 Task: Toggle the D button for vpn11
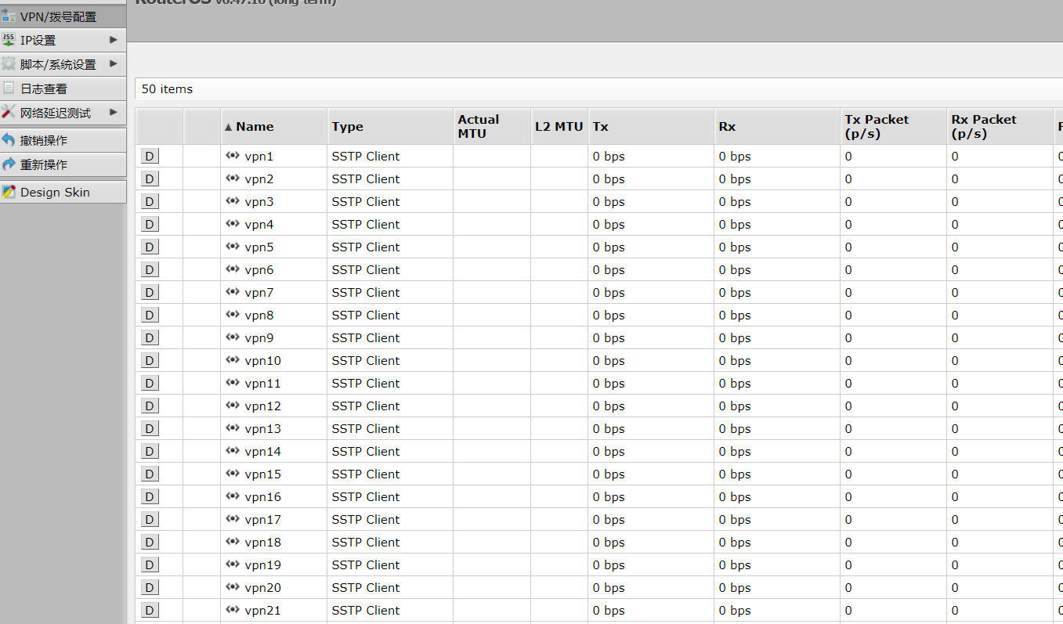150,383
